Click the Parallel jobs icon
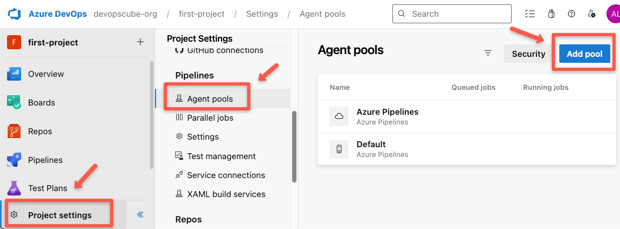Viewport: 620px width, 229px height. pos(179,117)
